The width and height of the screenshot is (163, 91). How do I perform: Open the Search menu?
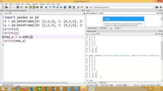(11, 4)
